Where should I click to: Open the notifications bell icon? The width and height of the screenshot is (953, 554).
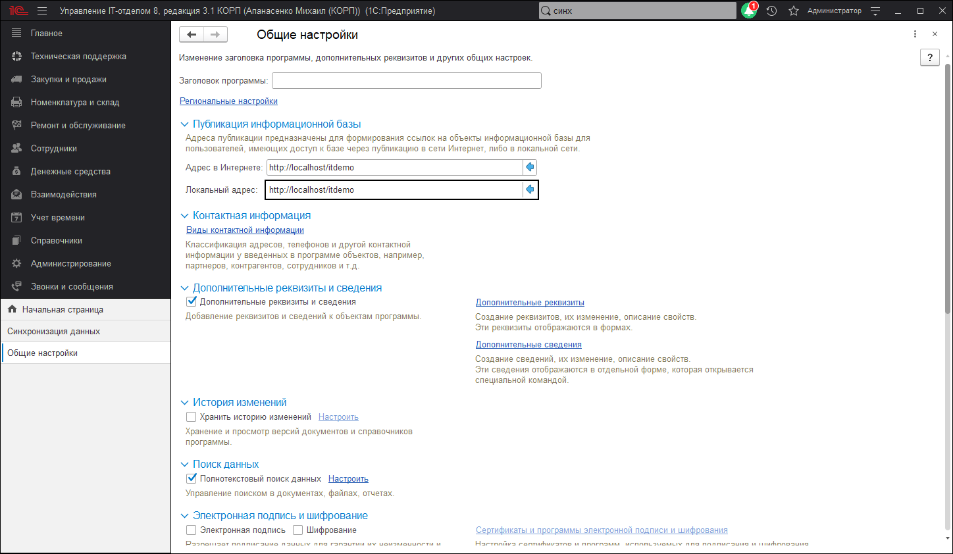[x=748, y=11]
